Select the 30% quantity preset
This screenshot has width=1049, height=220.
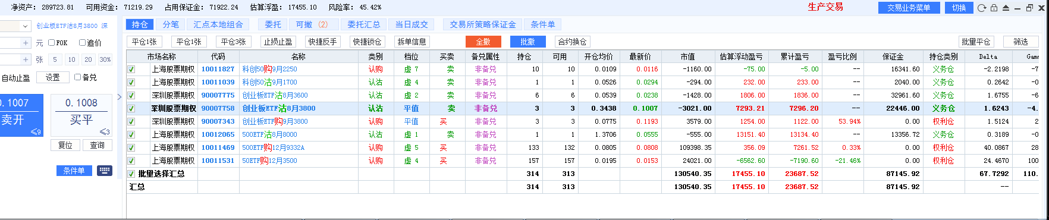point(105,59)
